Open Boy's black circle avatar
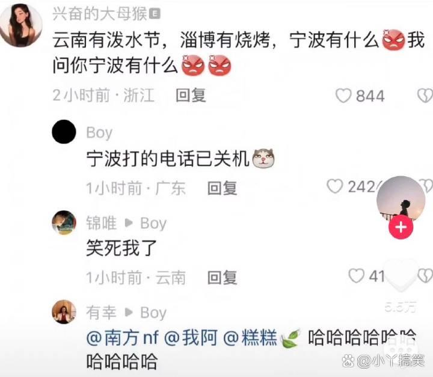The width and height of the screenshot is (433, 377). point(64,132)
